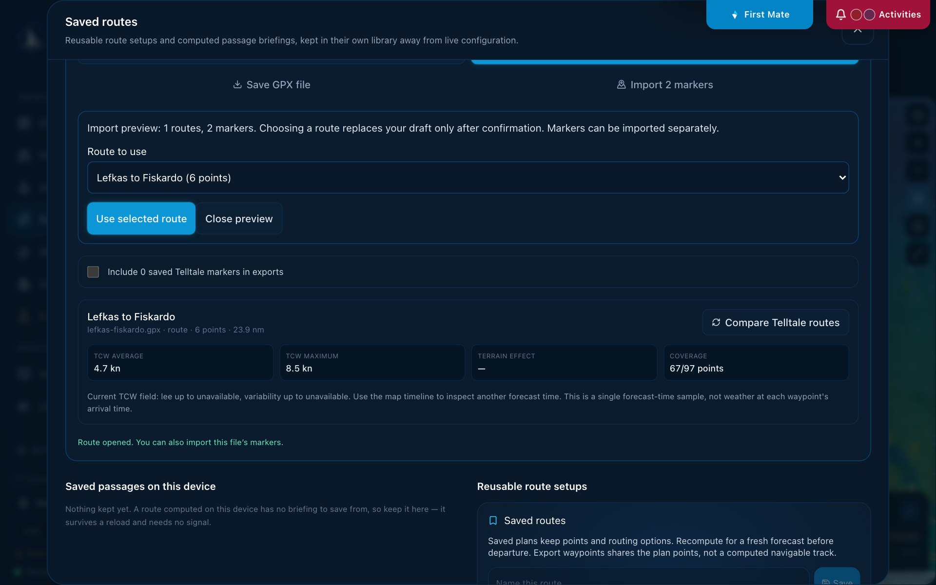The height and width of the screenshot is (585, 936).
Task: Click the First Mate sparkle icon
Action: pos(735,15)
